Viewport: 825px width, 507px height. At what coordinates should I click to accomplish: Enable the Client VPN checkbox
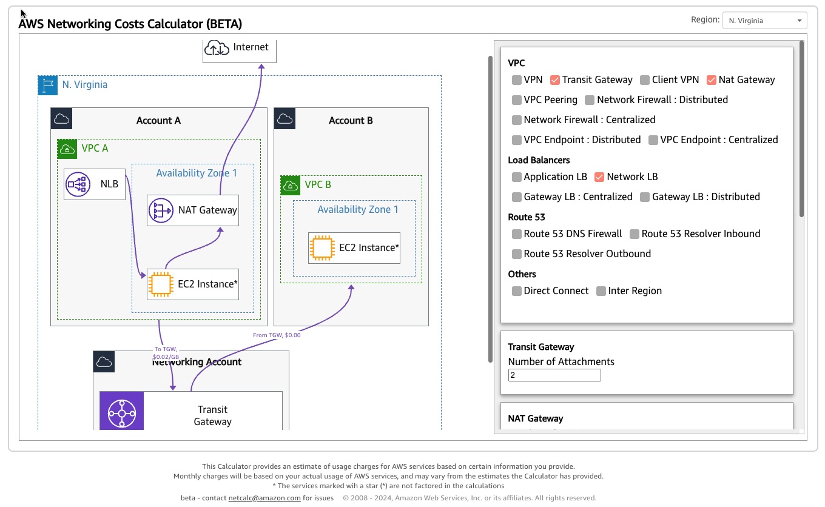645,80
